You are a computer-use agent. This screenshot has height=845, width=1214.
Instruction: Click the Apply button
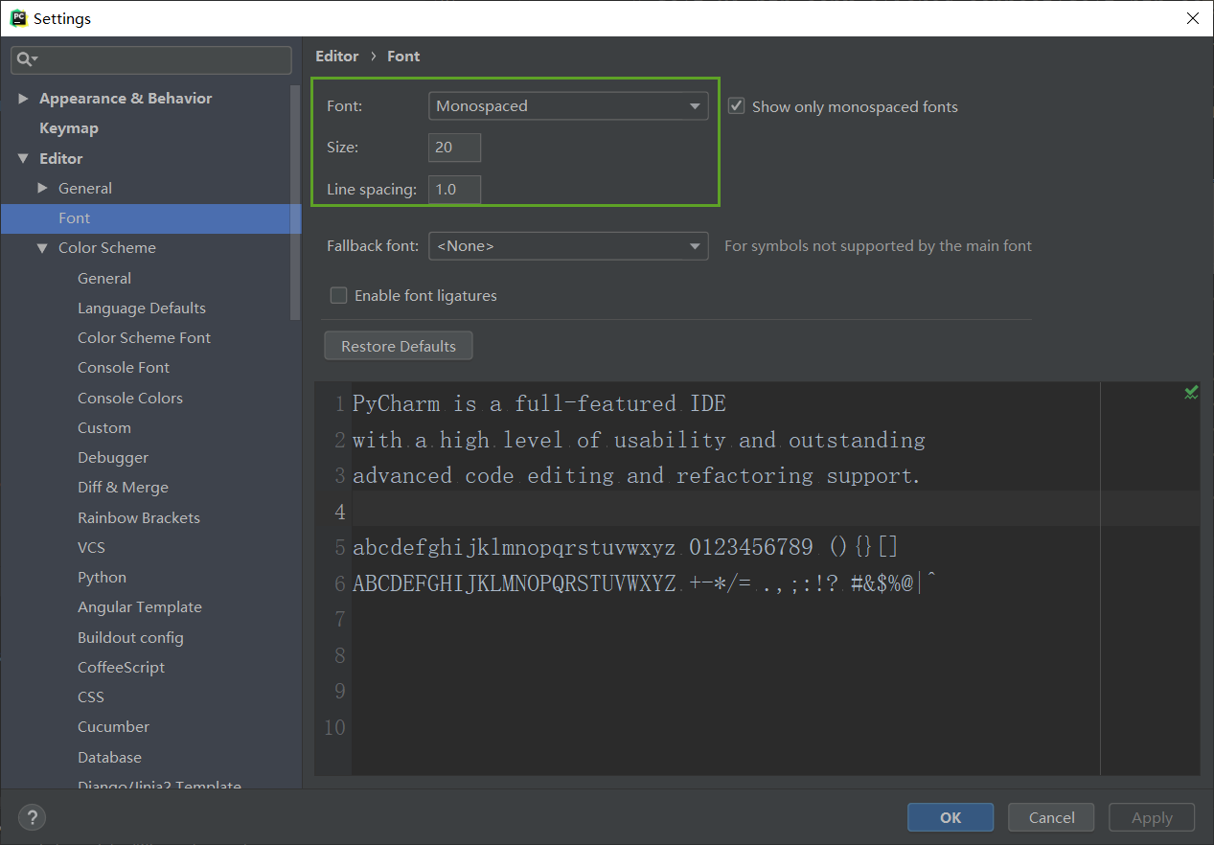point(1152,817)
